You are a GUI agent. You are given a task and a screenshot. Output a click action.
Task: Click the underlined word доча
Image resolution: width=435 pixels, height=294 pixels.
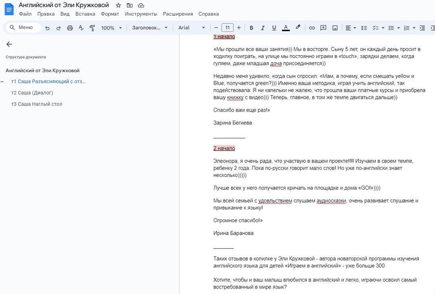click(x=276, y=64)
